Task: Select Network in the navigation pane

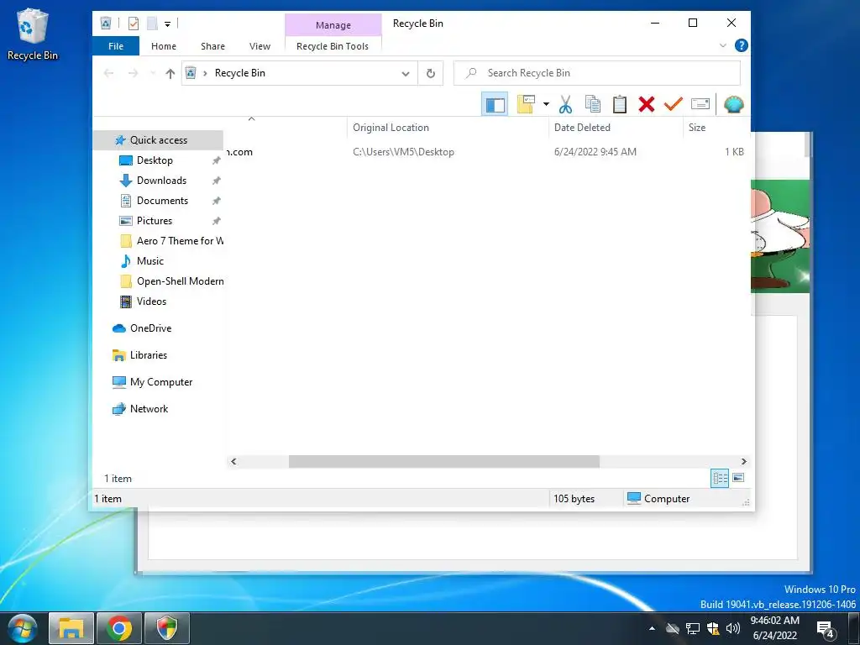Action: tap(149, 409)
